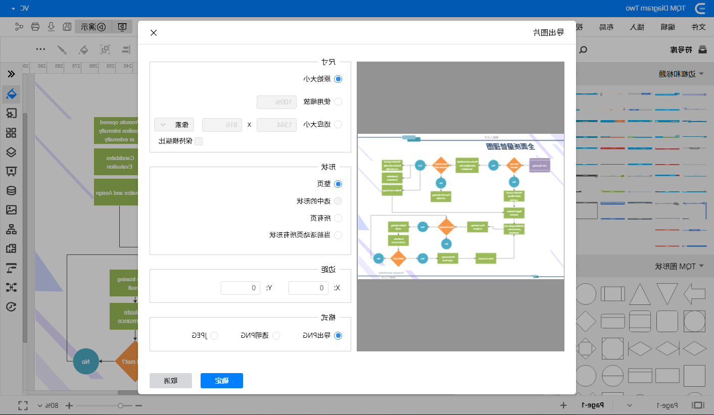Click the group/arrange shapes icon
This screenshot has width=714, height=415.
tap(105, 49)
